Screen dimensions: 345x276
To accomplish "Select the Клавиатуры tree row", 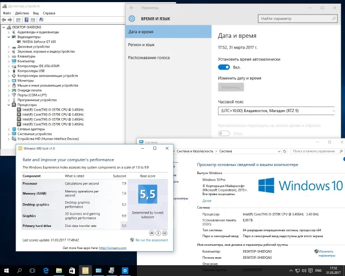I will click(26, 57).
